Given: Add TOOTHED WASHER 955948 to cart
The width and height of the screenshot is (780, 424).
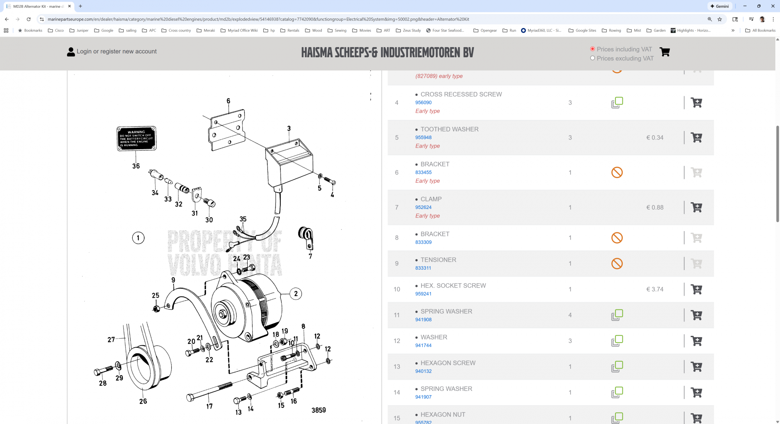Looking at the screenshot, I should 696,138.
